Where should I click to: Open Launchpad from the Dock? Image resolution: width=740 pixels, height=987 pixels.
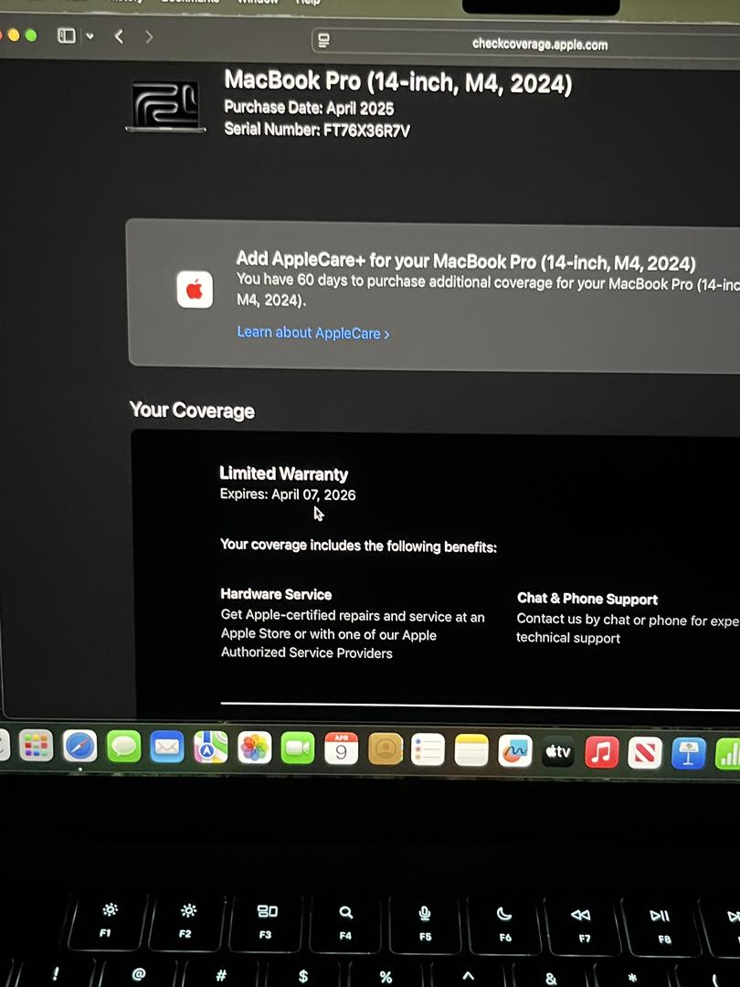click(36, 746)
